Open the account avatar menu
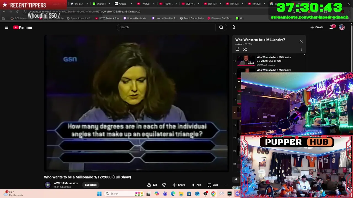This screenshot has height=198, width=353. pyautogui.click(x=342, y=27)
